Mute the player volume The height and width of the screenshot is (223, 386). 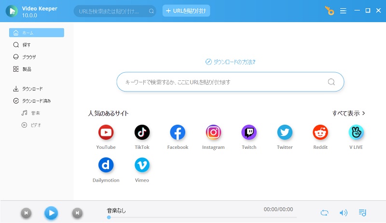click(x=344, y=212)
